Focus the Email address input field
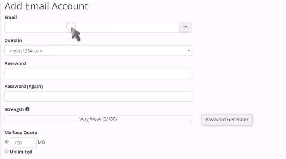Screen dimensions: 286x159 click(x=92, y=27)
